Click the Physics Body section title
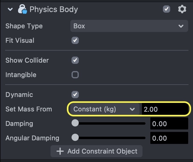The height and width of the screenshot is (162, 193). (x=54, y=9)
